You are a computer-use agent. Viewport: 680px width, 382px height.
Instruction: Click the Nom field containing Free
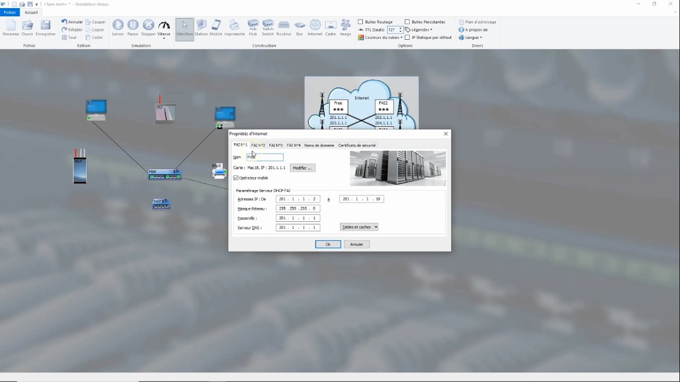[265, 157]
